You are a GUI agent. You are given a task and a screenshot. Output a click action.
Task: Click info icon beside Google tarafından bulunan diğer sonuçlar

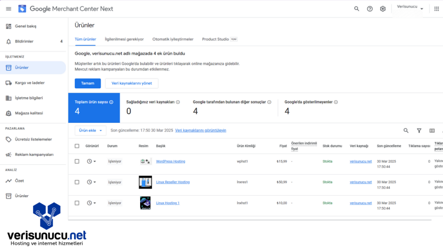(269, 102)
